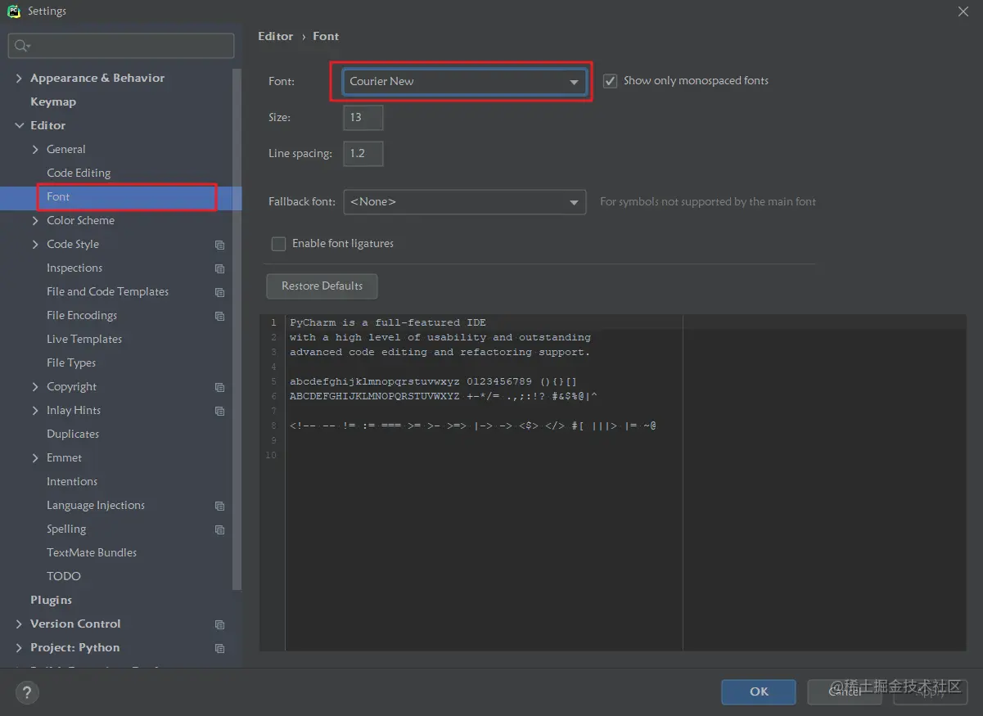Image resolution: width=983 pixels, height=716 pixels.
Task: Click the OK button
Action: pyautogui.click(x=759, y=691)
